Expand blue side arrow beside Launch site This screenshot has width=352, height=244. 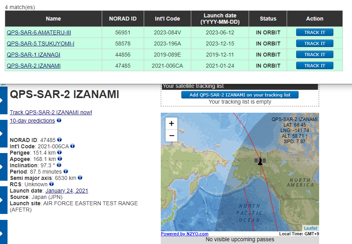[3, 200]
